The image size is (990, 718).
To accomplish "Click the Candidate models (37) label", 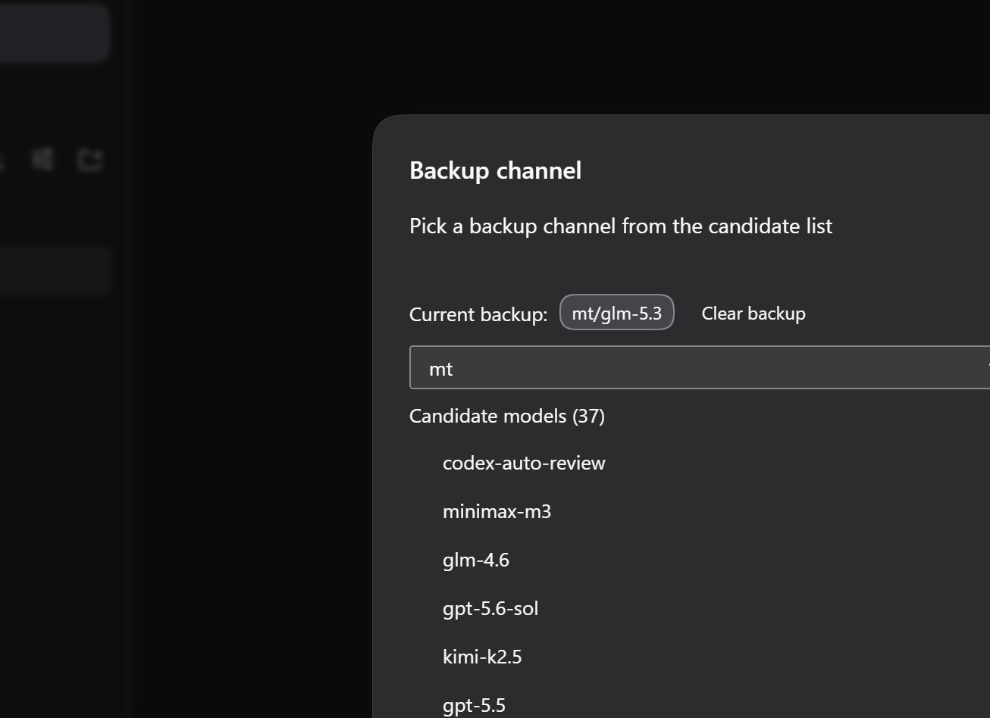I will click(507, 416).
